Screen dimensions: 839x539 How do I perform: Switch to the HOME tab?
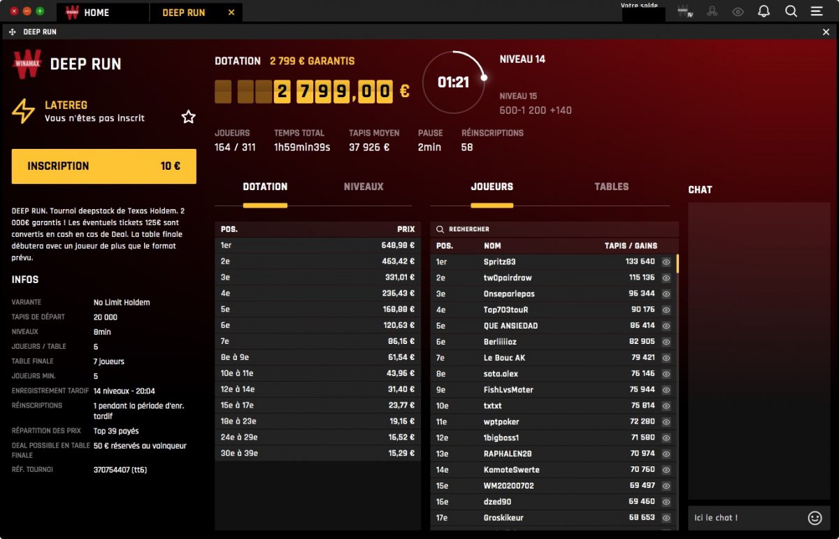click(103, 13)
